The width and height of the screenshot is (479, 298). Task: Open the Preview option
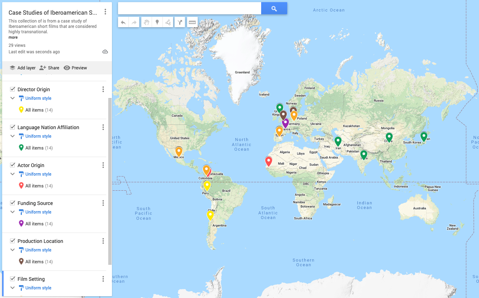pos(75,68)
